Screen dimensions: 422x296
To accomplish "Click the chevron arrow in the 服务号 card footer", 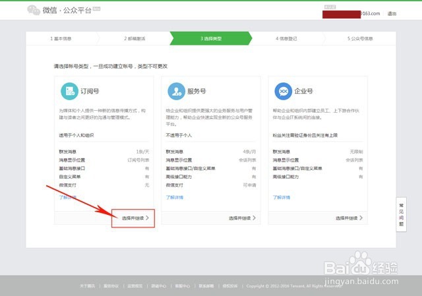I will point(254,218).
